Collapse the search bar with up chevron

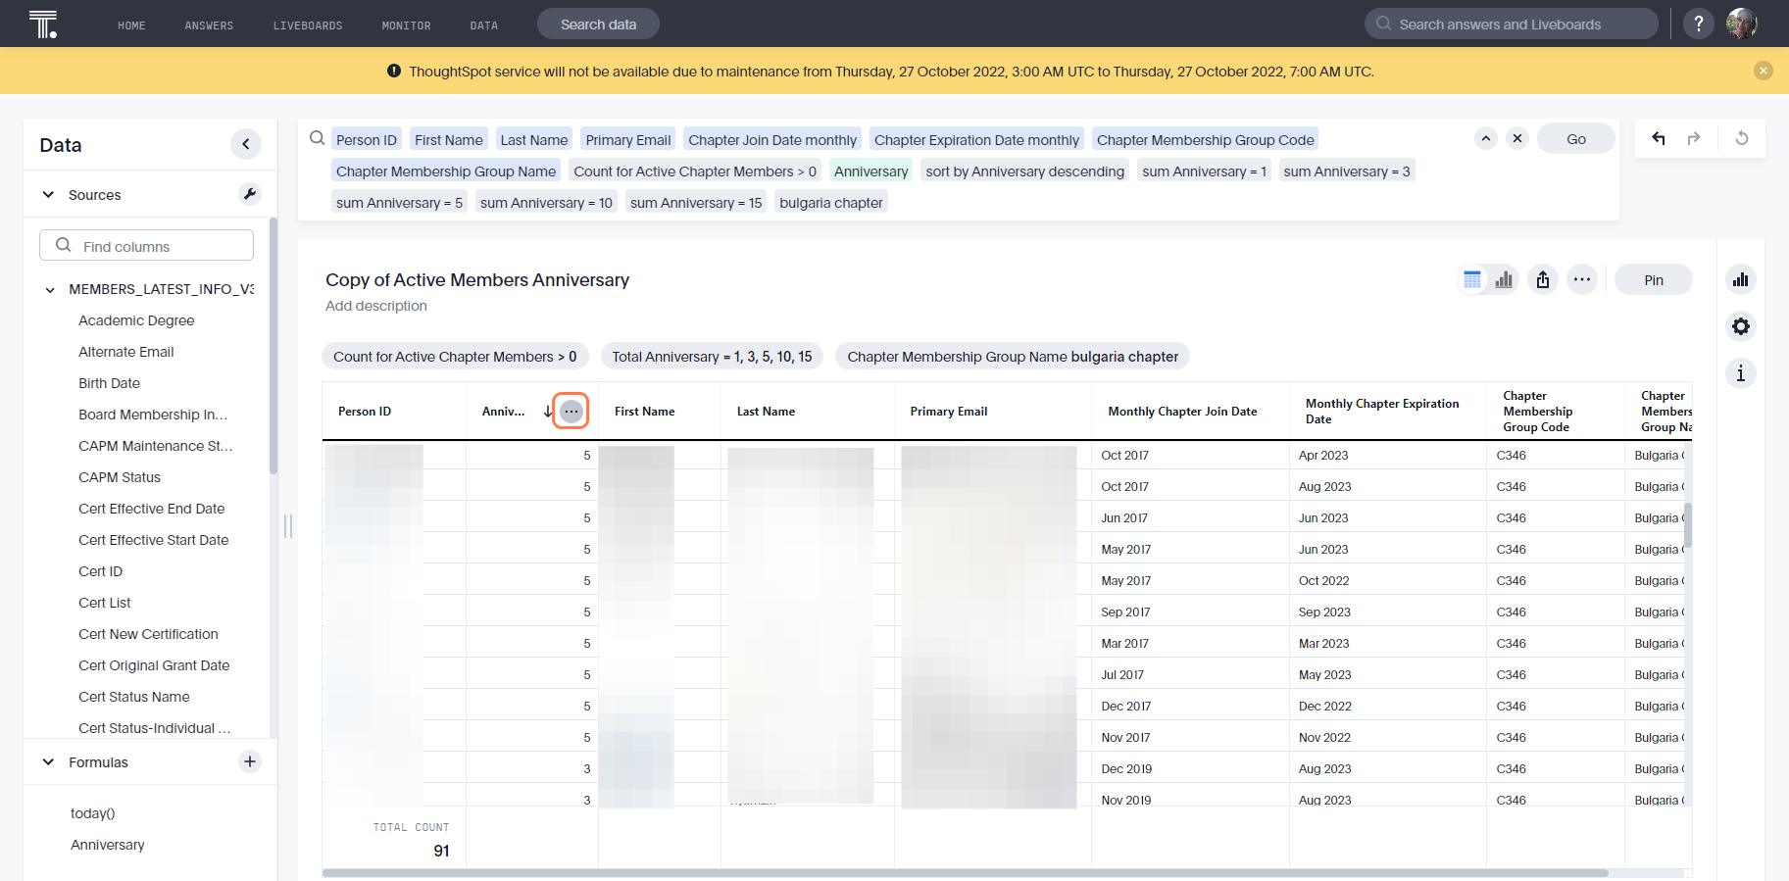pyautogui.click(x=1486, y=138)
